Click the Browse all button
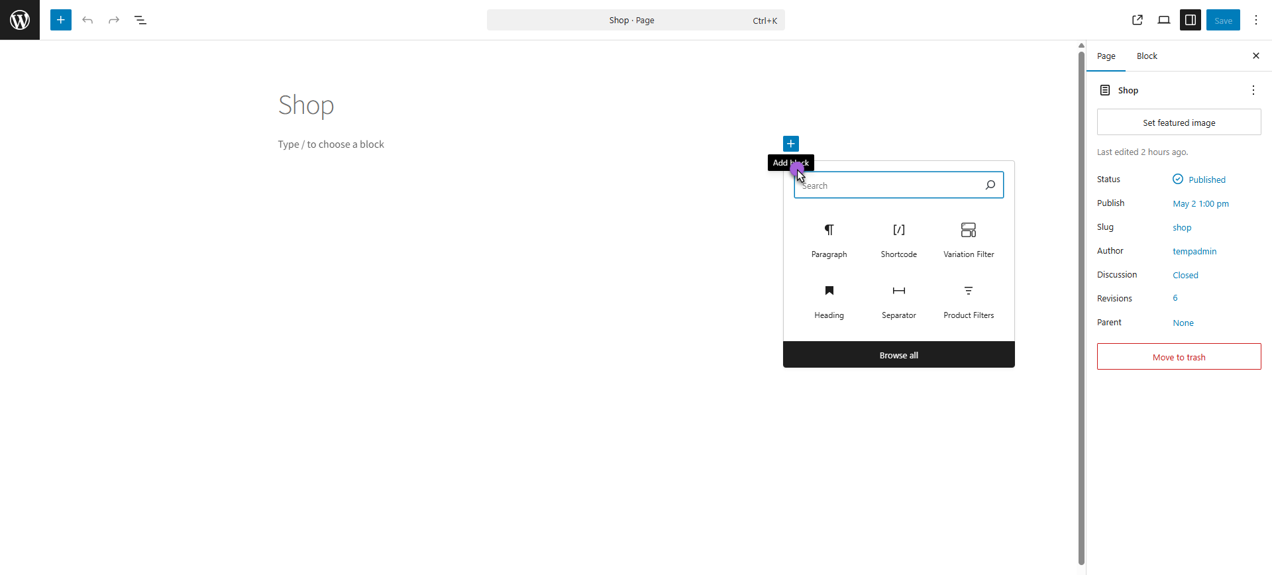This screenshot has width=1272, height=575. [898, 355]
